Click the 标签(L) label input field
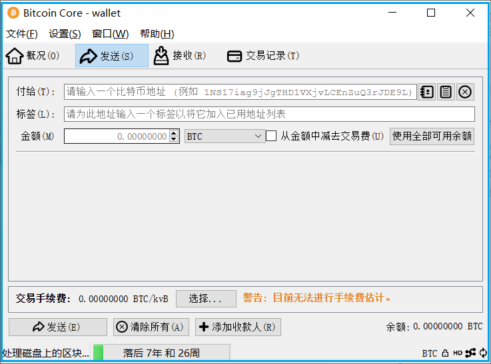Screen dimensions: 491x364 [x=269, y=114]
